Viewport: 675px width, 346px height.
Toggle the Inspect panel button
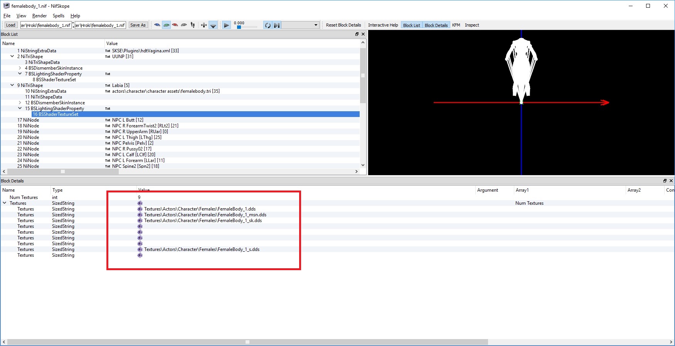[472, 25]
